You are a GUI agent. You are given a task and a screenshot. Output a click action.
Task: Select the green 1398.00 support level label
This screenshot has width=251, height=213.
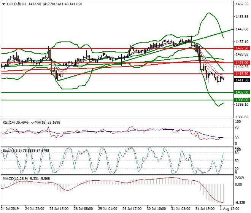241,100
